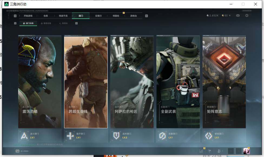Click the Tab key chat hint button
264x157 pixels.
click(x=22, y=151)
